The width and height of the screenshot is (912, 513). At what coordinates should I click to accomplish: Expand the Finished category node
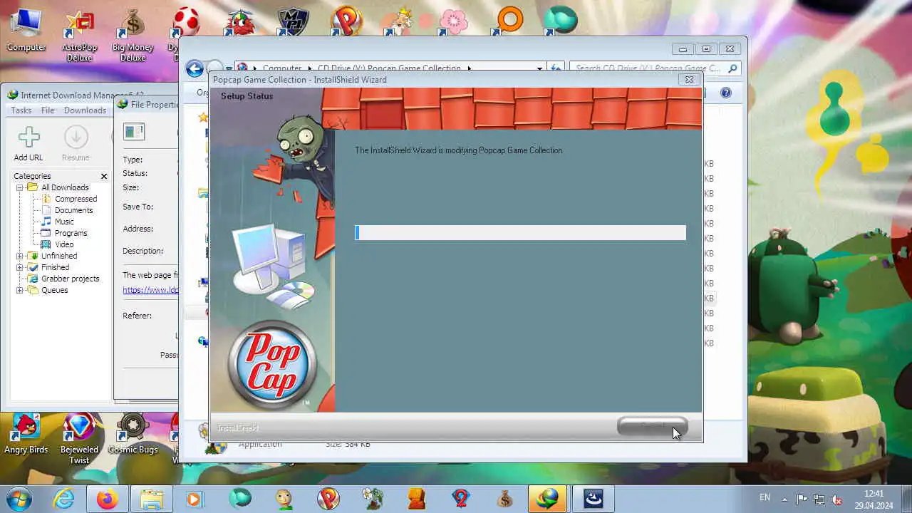[20, 267]
